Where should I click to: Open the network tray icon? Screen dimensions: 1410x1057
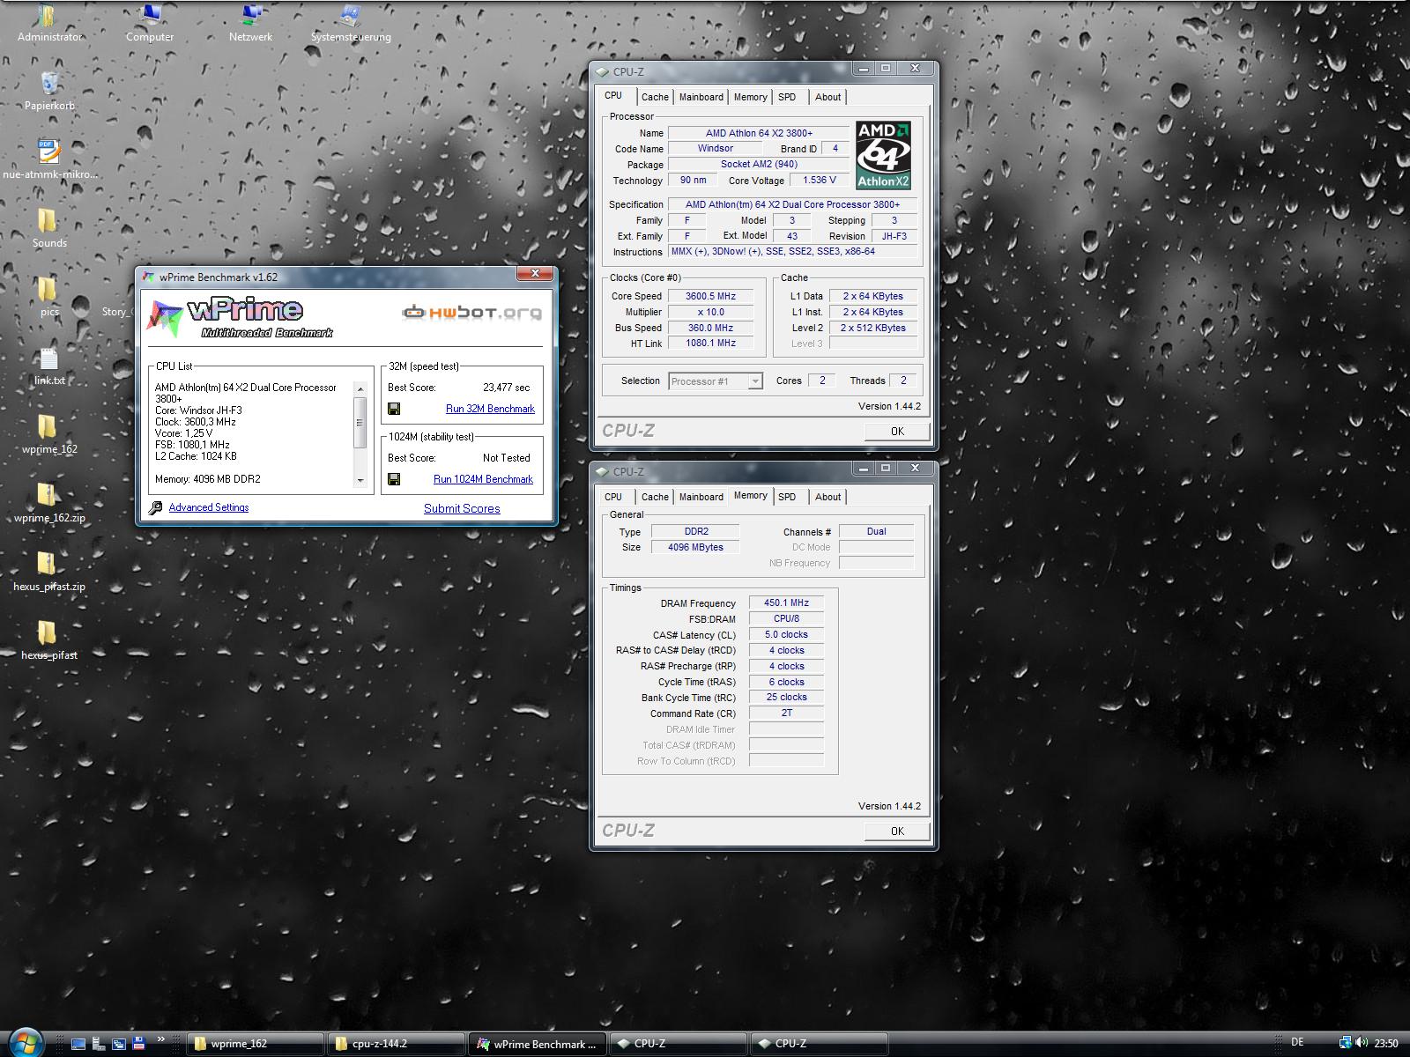pos(1346,1044)
